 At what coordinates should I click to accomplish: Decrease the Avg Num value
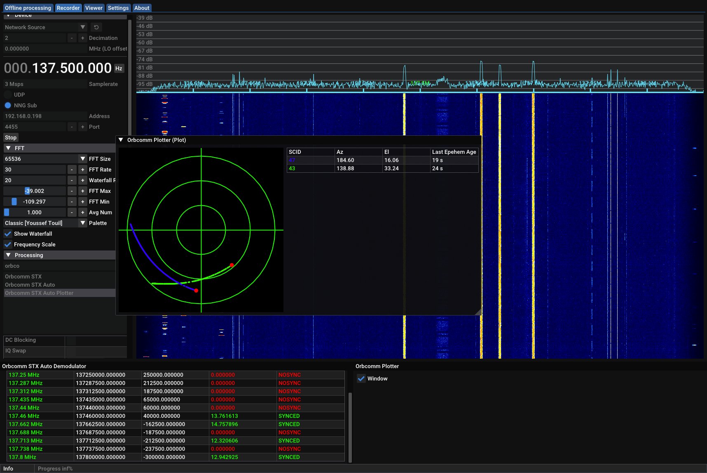72,212
